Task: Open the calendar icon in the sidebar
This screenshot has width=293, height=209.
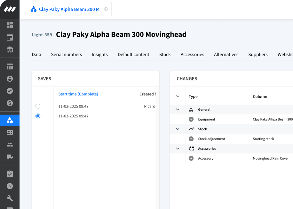Action: [10, 37]
